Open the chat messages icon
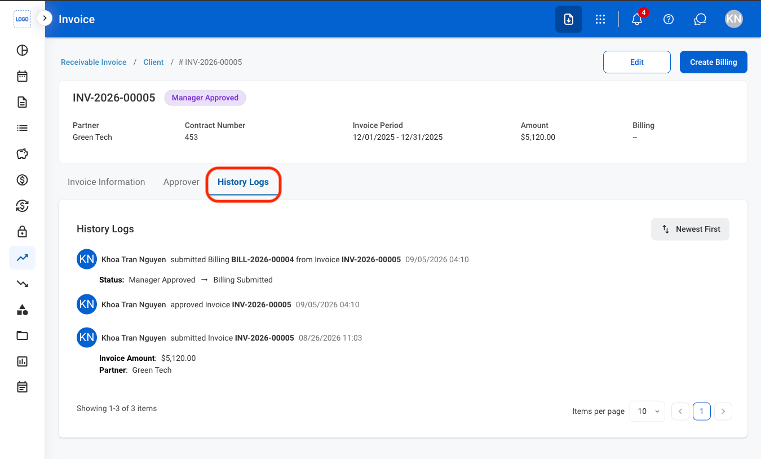This screenshot has width=761, height=459. [700, 19]
